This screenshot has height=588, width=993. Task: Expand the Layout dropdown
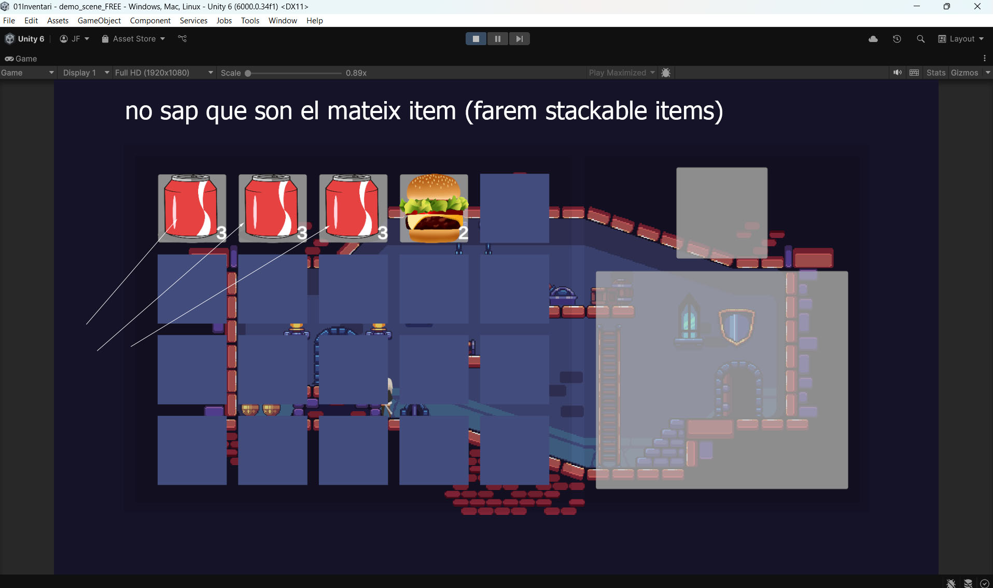click(x=961, y=39)
